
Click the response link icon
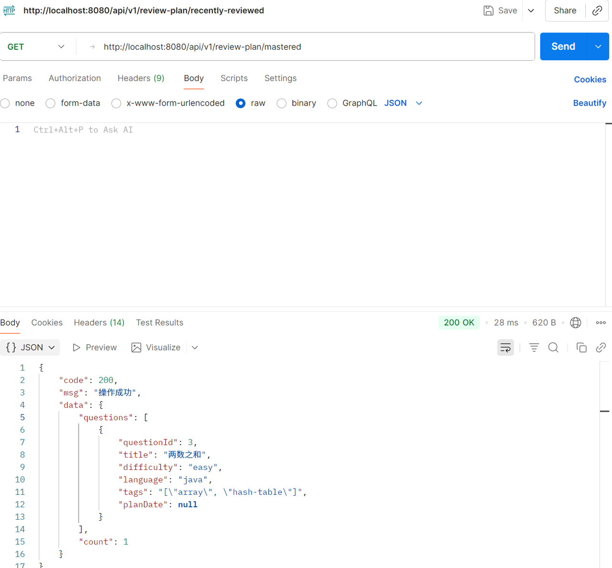(601, 348)
